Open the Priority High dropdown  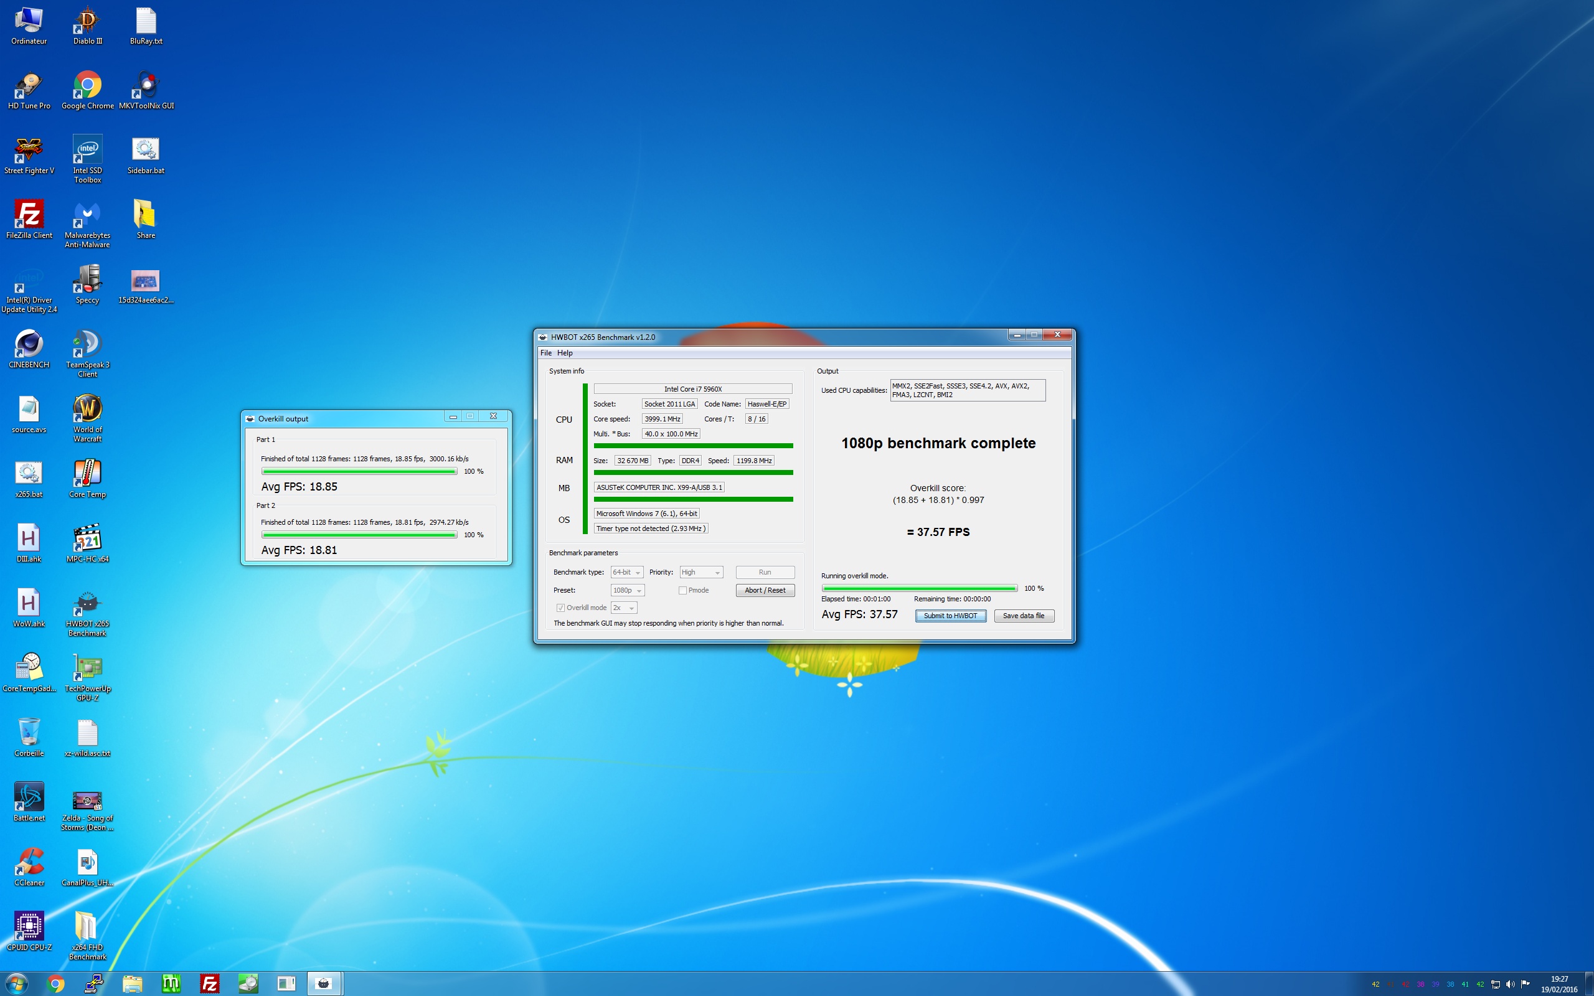pyautogui.click(x=701, y=573)
